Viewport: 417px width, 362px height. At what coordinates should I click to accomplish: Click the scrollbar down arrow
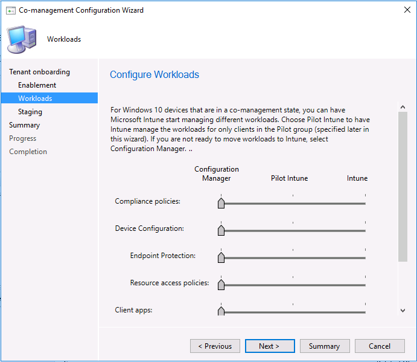403,310
